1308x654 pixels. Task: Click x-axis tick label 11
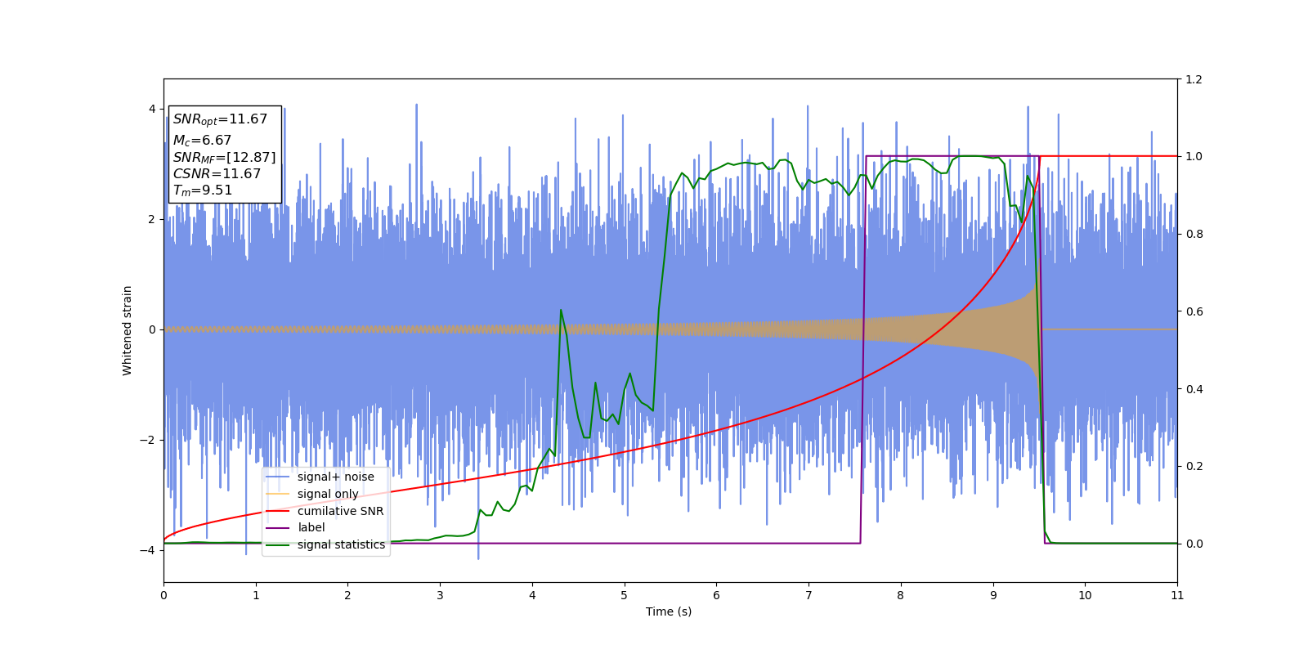tap(1177, 595)
